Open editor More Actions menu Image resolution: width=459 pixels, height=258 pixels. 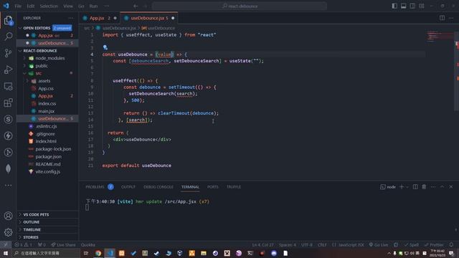pos(451,18)
